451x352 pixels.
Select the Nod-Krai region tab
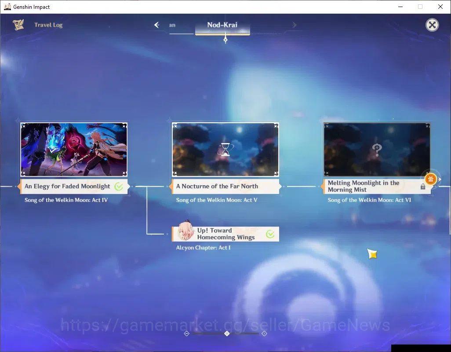point(222,25)
